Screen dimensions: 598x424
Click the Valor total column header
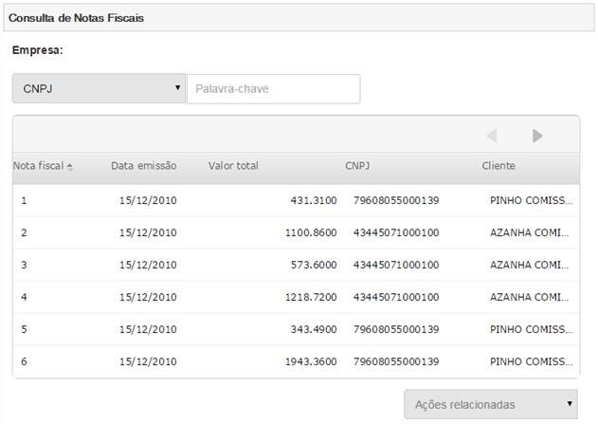(233, 166)
